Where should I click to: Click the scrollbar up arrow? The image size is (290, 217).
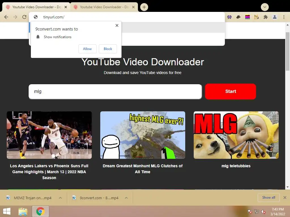[287, 25]
